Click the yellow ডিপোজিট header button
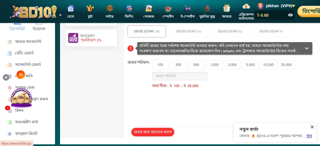The height and width of the screenshot is (146, 320). click(x=309, y=12)
